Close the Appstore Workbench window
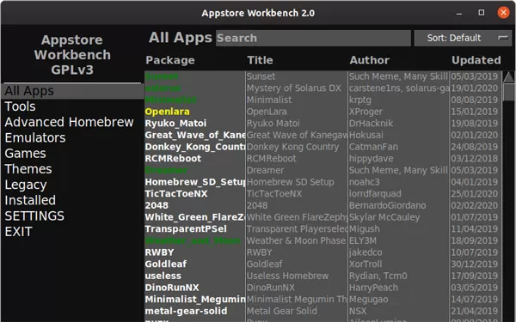The image size is (516, 322). click(x=503, y=13)
